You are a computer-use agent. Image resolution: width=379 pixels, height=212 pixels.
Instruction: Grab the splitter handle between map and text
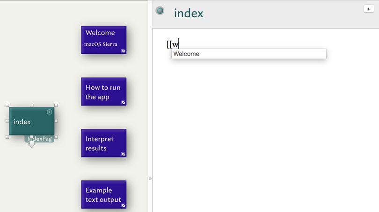pos(150,178)
